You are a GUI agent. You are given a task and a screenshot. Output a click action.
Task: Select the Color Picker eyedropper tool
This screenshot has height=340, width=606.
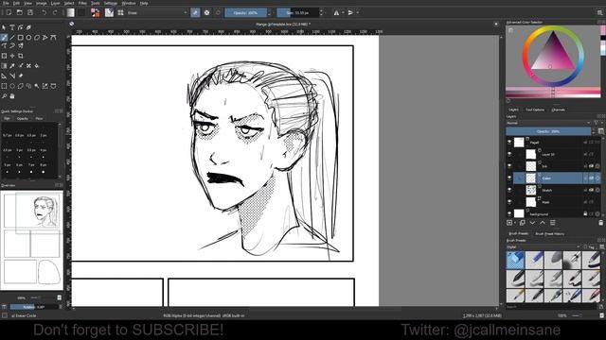(12, 66)
